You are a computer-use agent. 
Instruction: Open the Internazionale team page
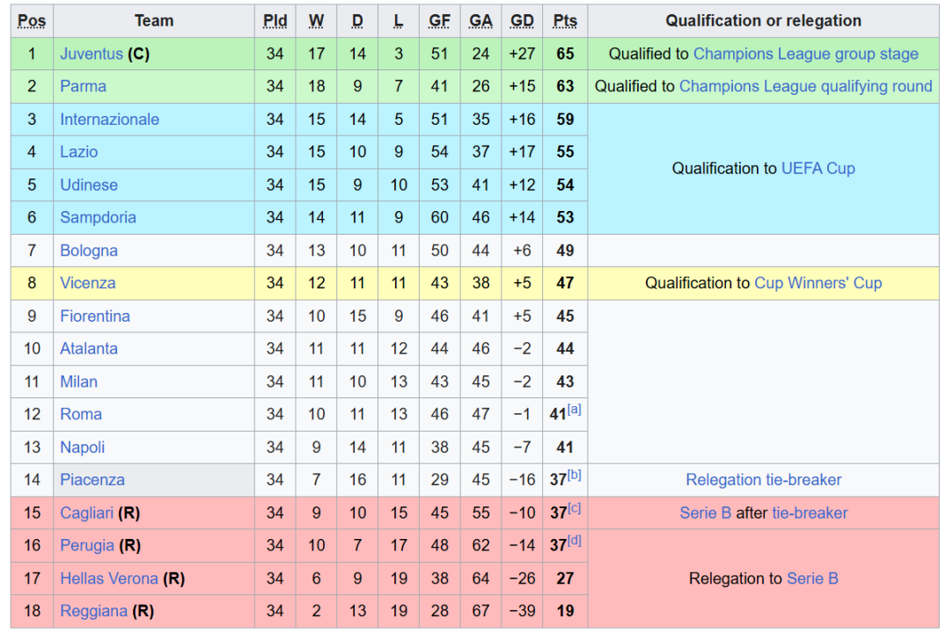pos(109,120)
